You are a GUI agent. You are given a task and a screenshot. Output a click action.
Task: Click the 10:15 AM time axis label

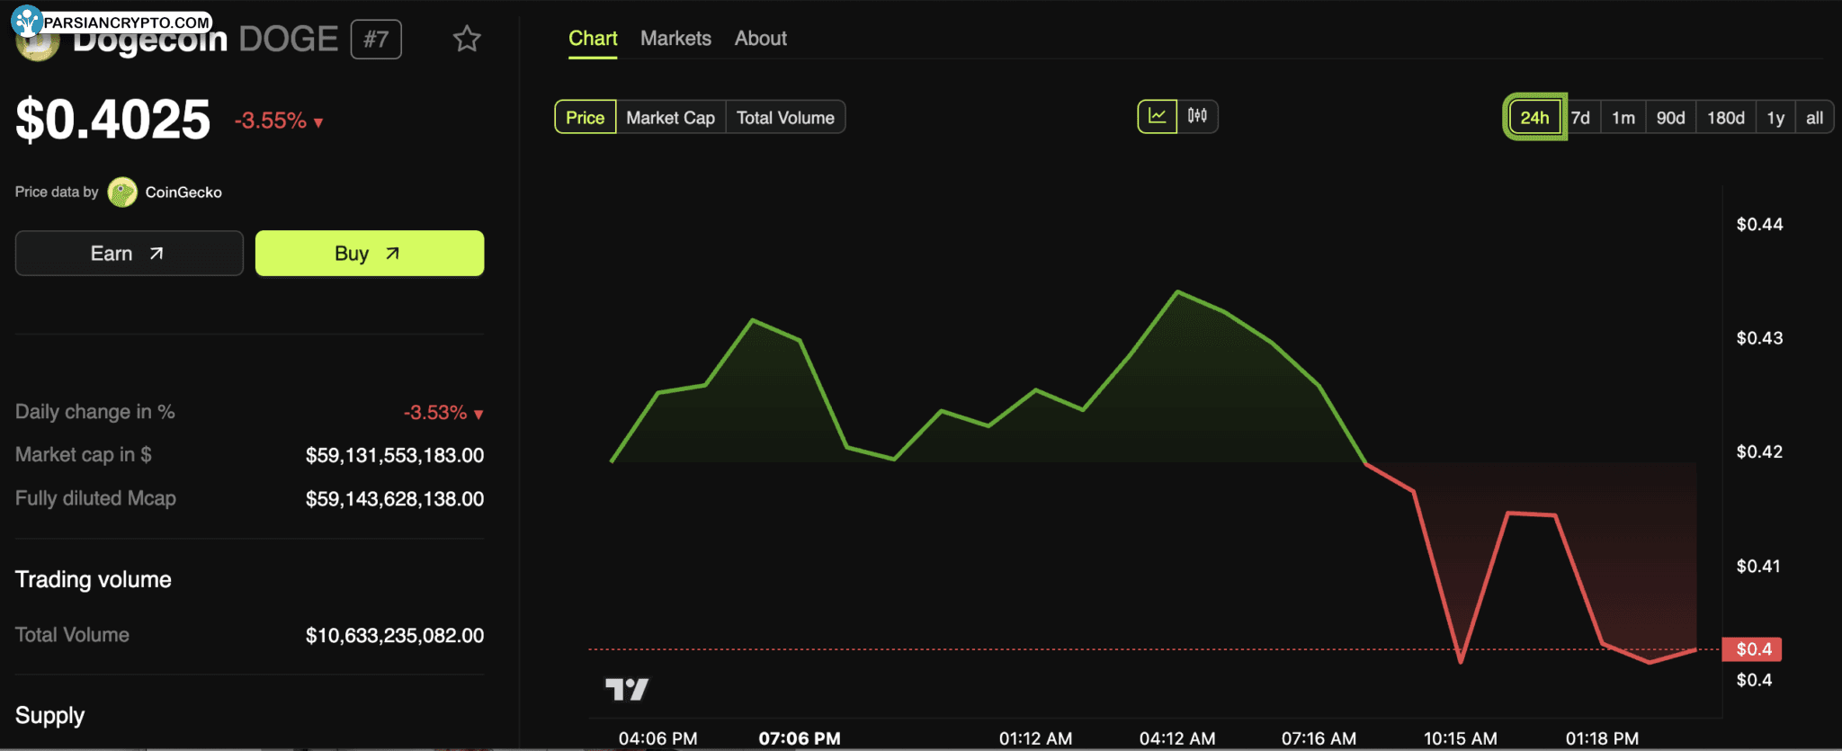[x=1461, y=738]
